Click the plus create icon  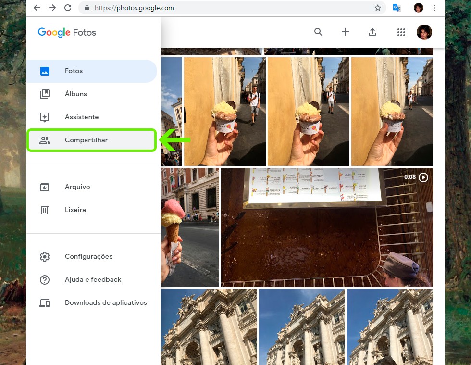tap(345, 32)
